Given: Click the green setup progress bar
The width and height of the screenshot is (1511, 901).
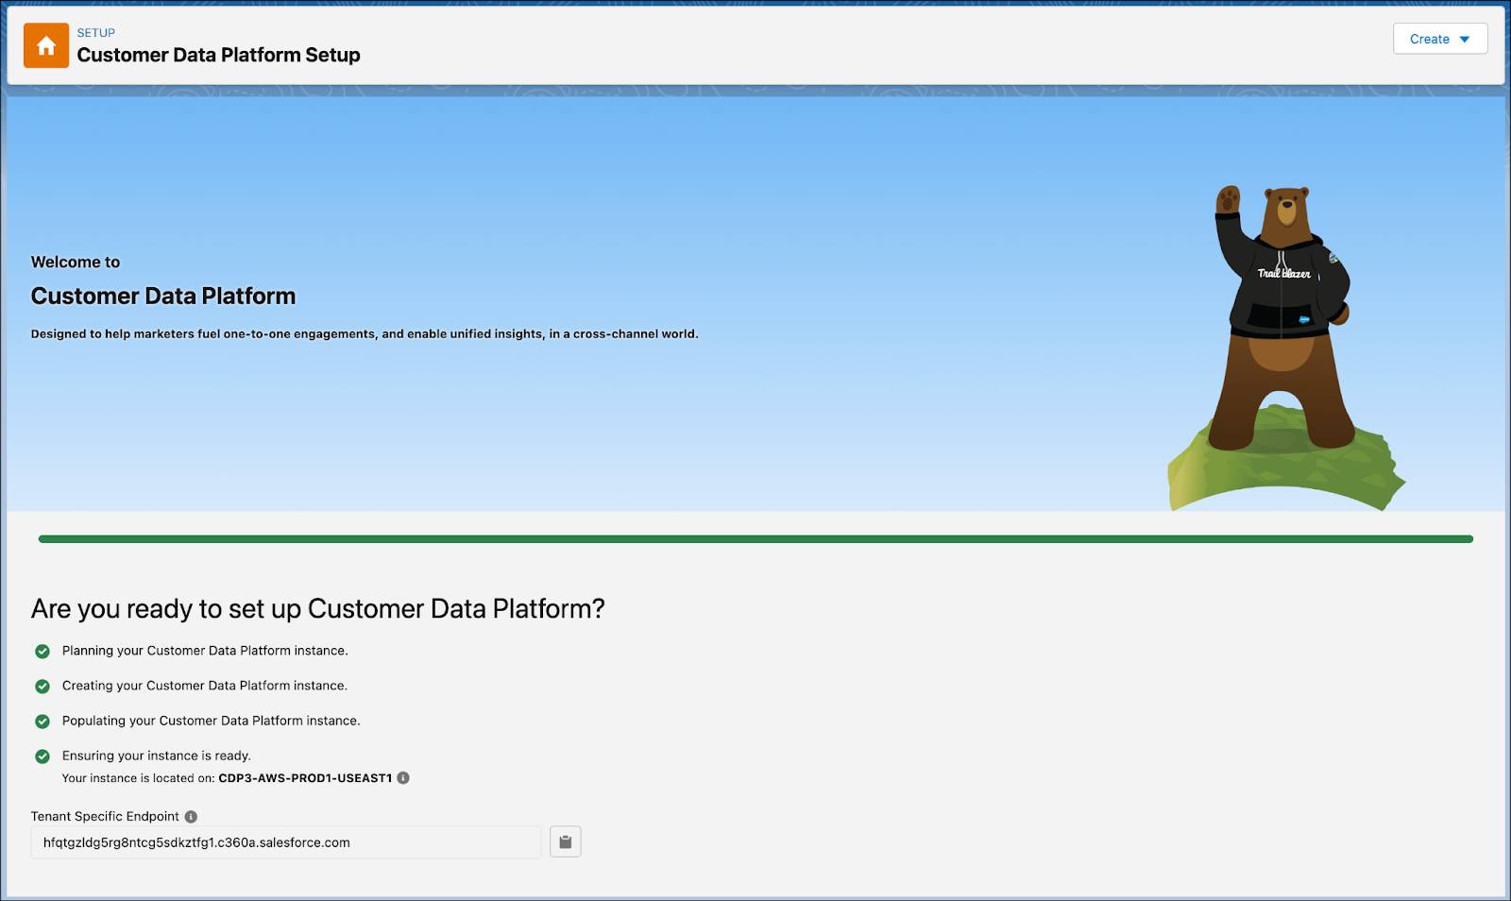Looking at the screenshot, I should pos(755,538).
